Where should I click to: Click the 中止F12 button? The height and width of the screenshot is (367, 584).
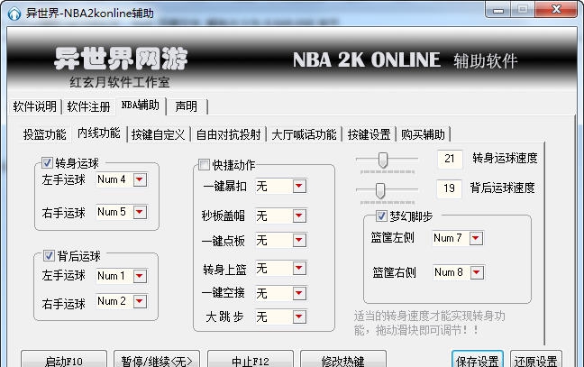251,360
